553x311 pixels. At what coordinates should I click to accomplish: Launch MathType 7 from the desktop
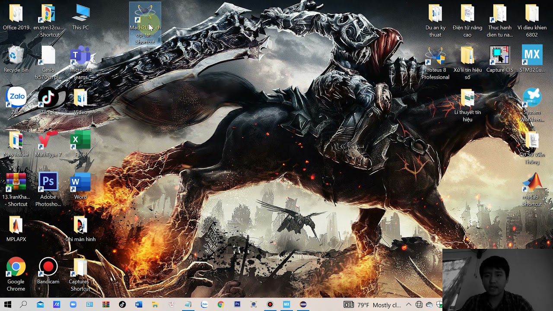(x=48, y=144)
